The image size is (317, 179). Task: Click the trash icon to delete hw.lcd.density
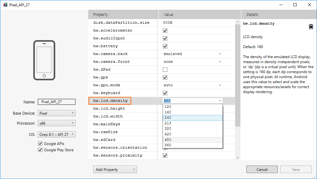[311, 27]
